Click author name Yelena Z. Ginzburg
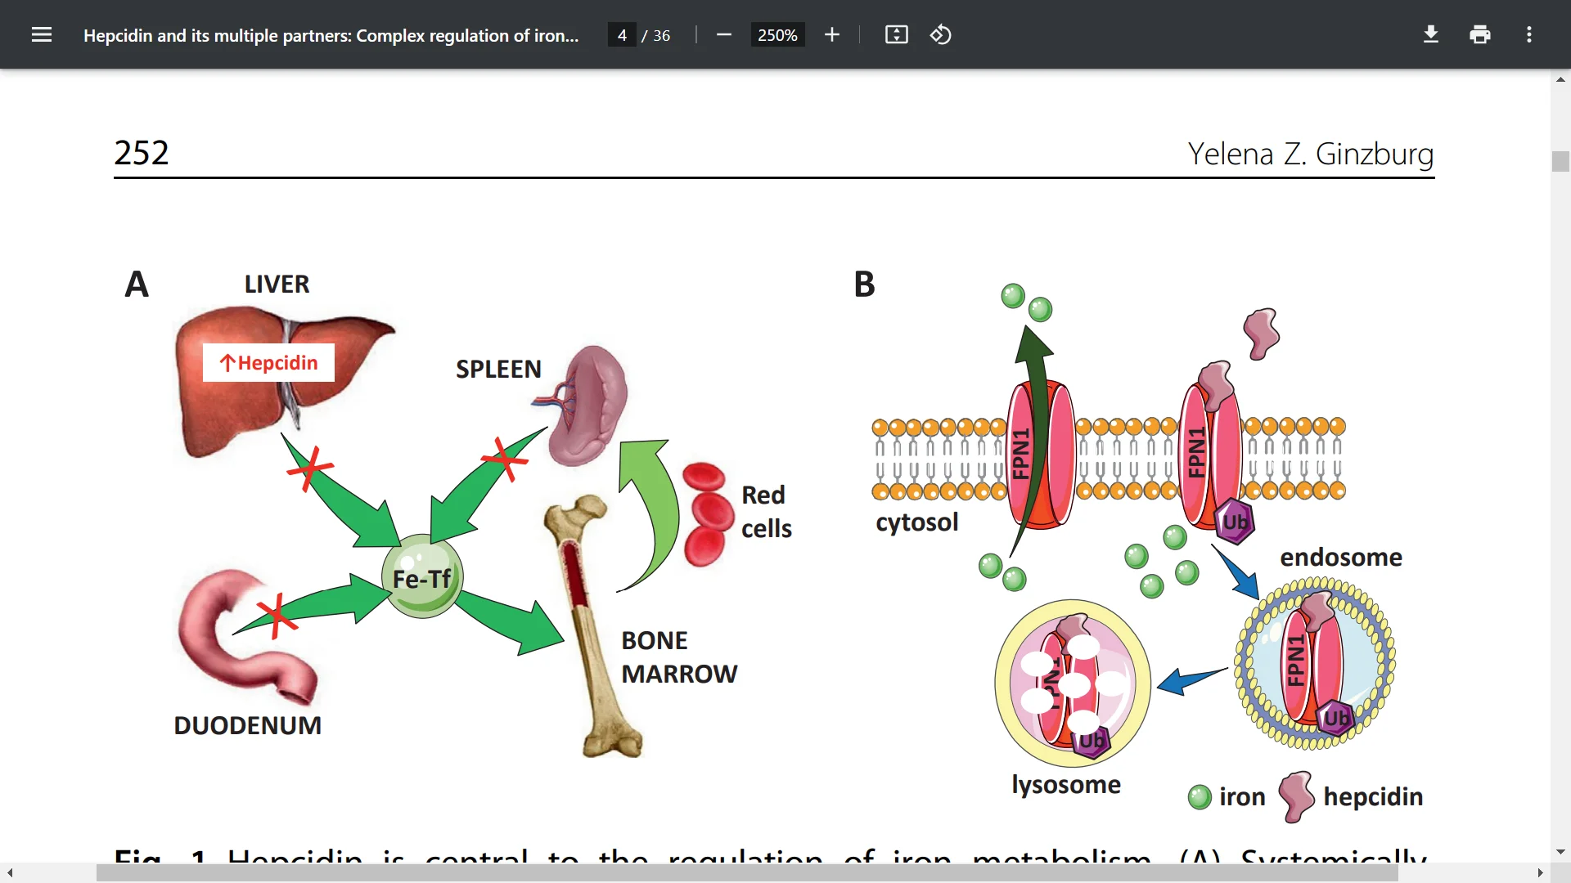The image size is (1571, 883). [x=1311, y=154]
